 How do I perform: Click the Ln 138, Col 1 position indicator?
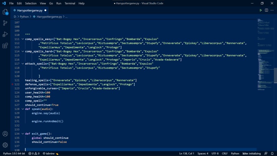coord(187,154)
